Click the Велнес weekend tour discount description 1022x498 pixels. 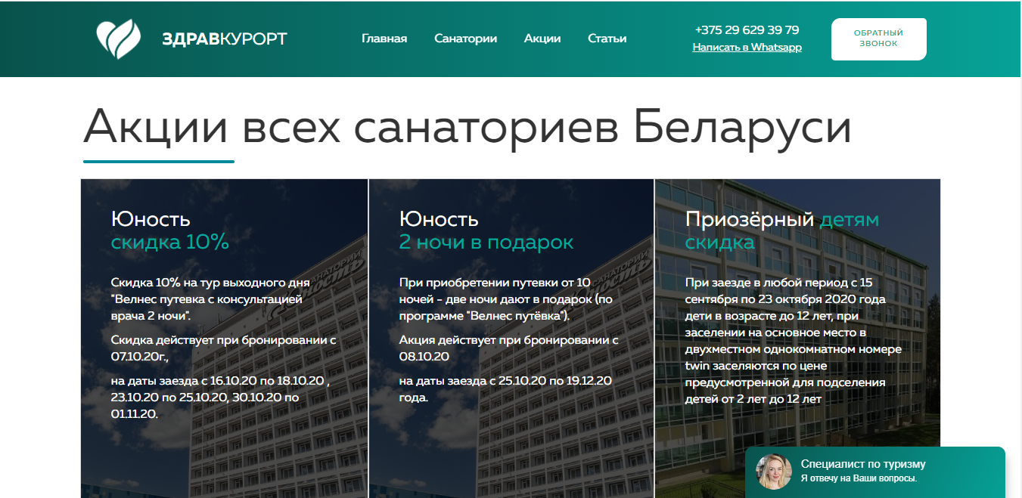(210, 298)
